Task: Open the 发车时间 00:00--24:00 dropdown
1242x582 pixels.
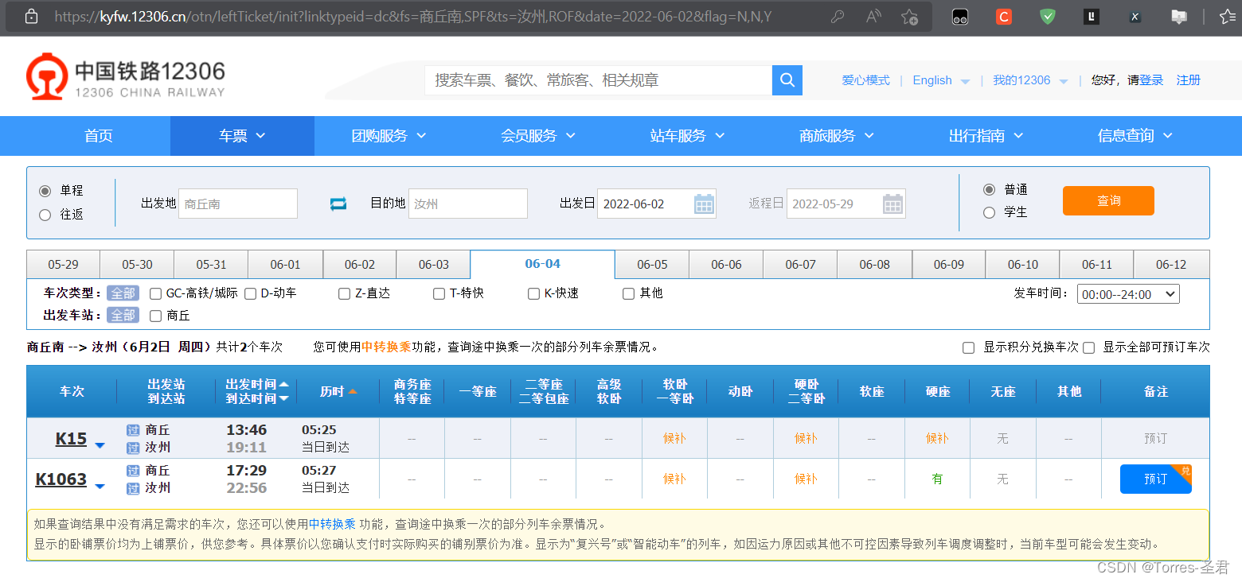Action: click(1128, 294)
